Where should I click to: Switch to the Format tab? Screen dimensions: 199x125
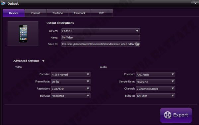click(35, 13)
